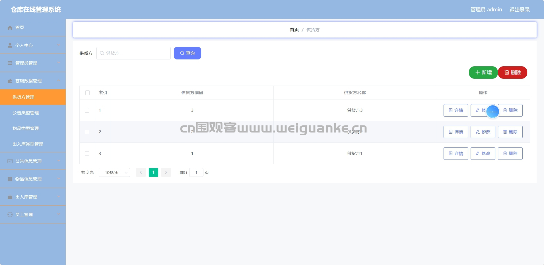
Task: Expand the 公告信息管理 menu chevron
Action: click(x=59, y=161)
